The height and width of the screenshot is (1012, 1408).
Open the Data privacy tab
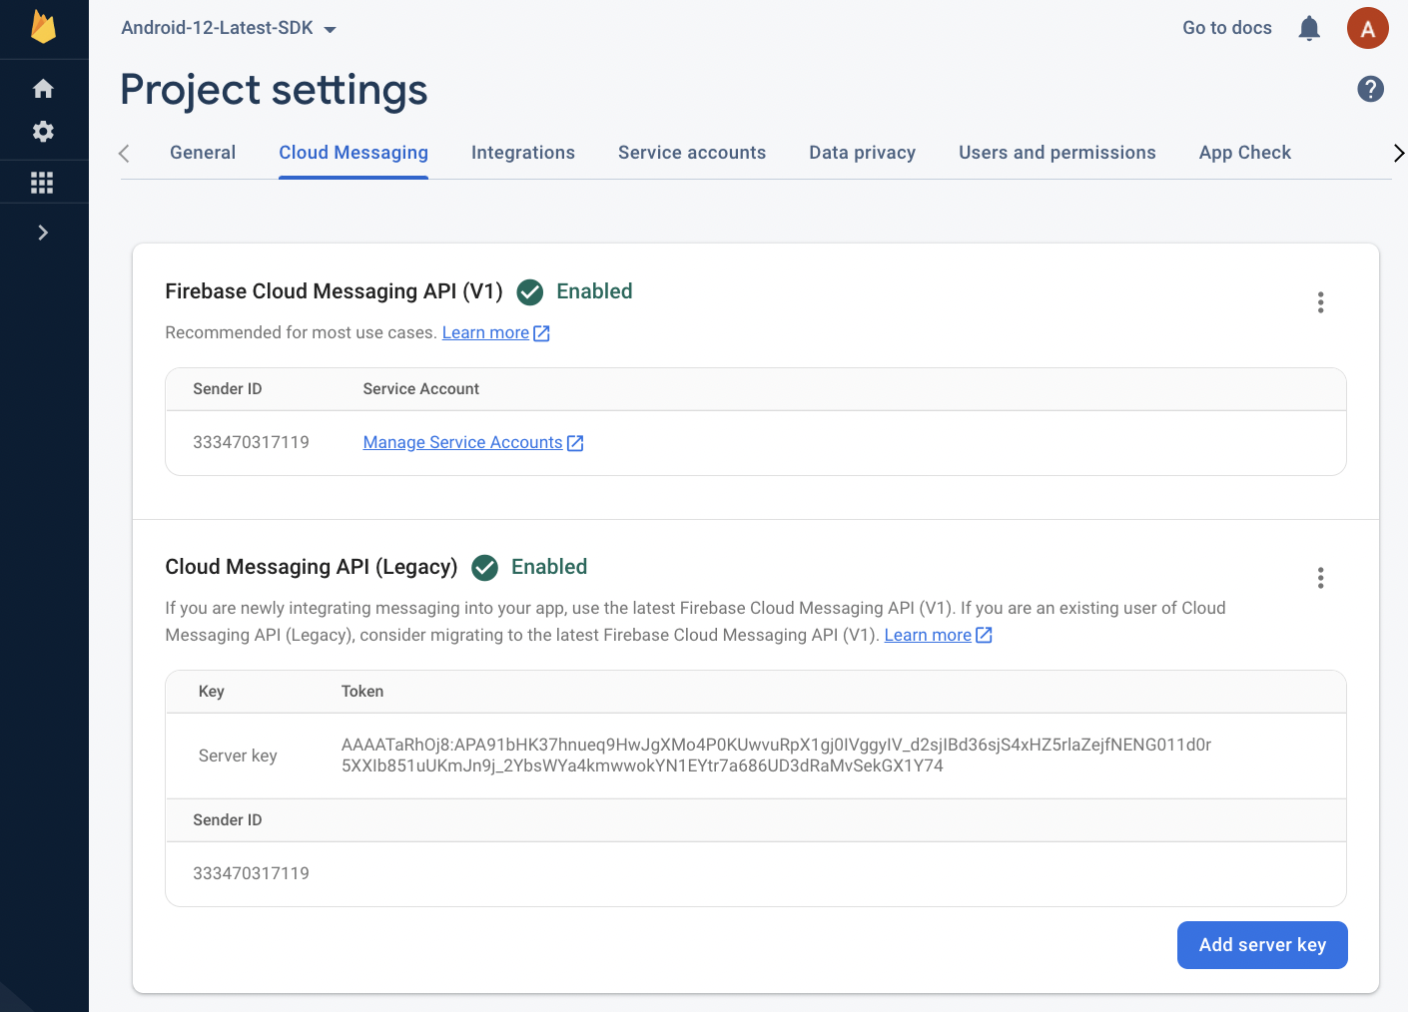[x=863, y=153]
